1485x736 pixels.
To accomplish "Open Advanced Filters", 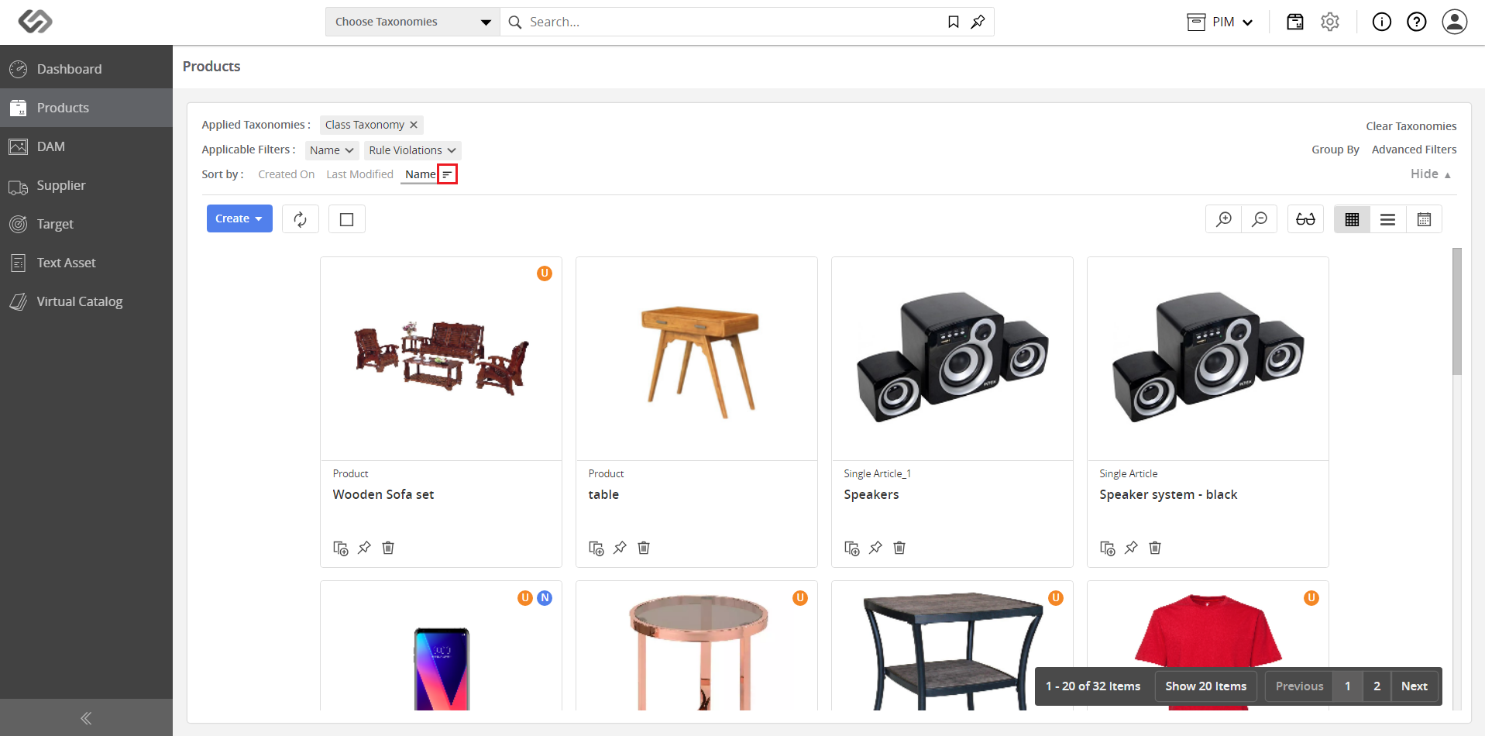I will [1414, 150].
